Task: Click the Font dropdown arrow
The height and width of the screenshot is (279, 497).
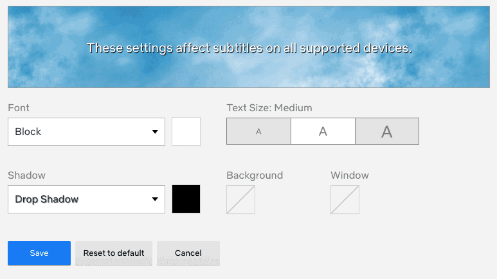Action: 155,132
